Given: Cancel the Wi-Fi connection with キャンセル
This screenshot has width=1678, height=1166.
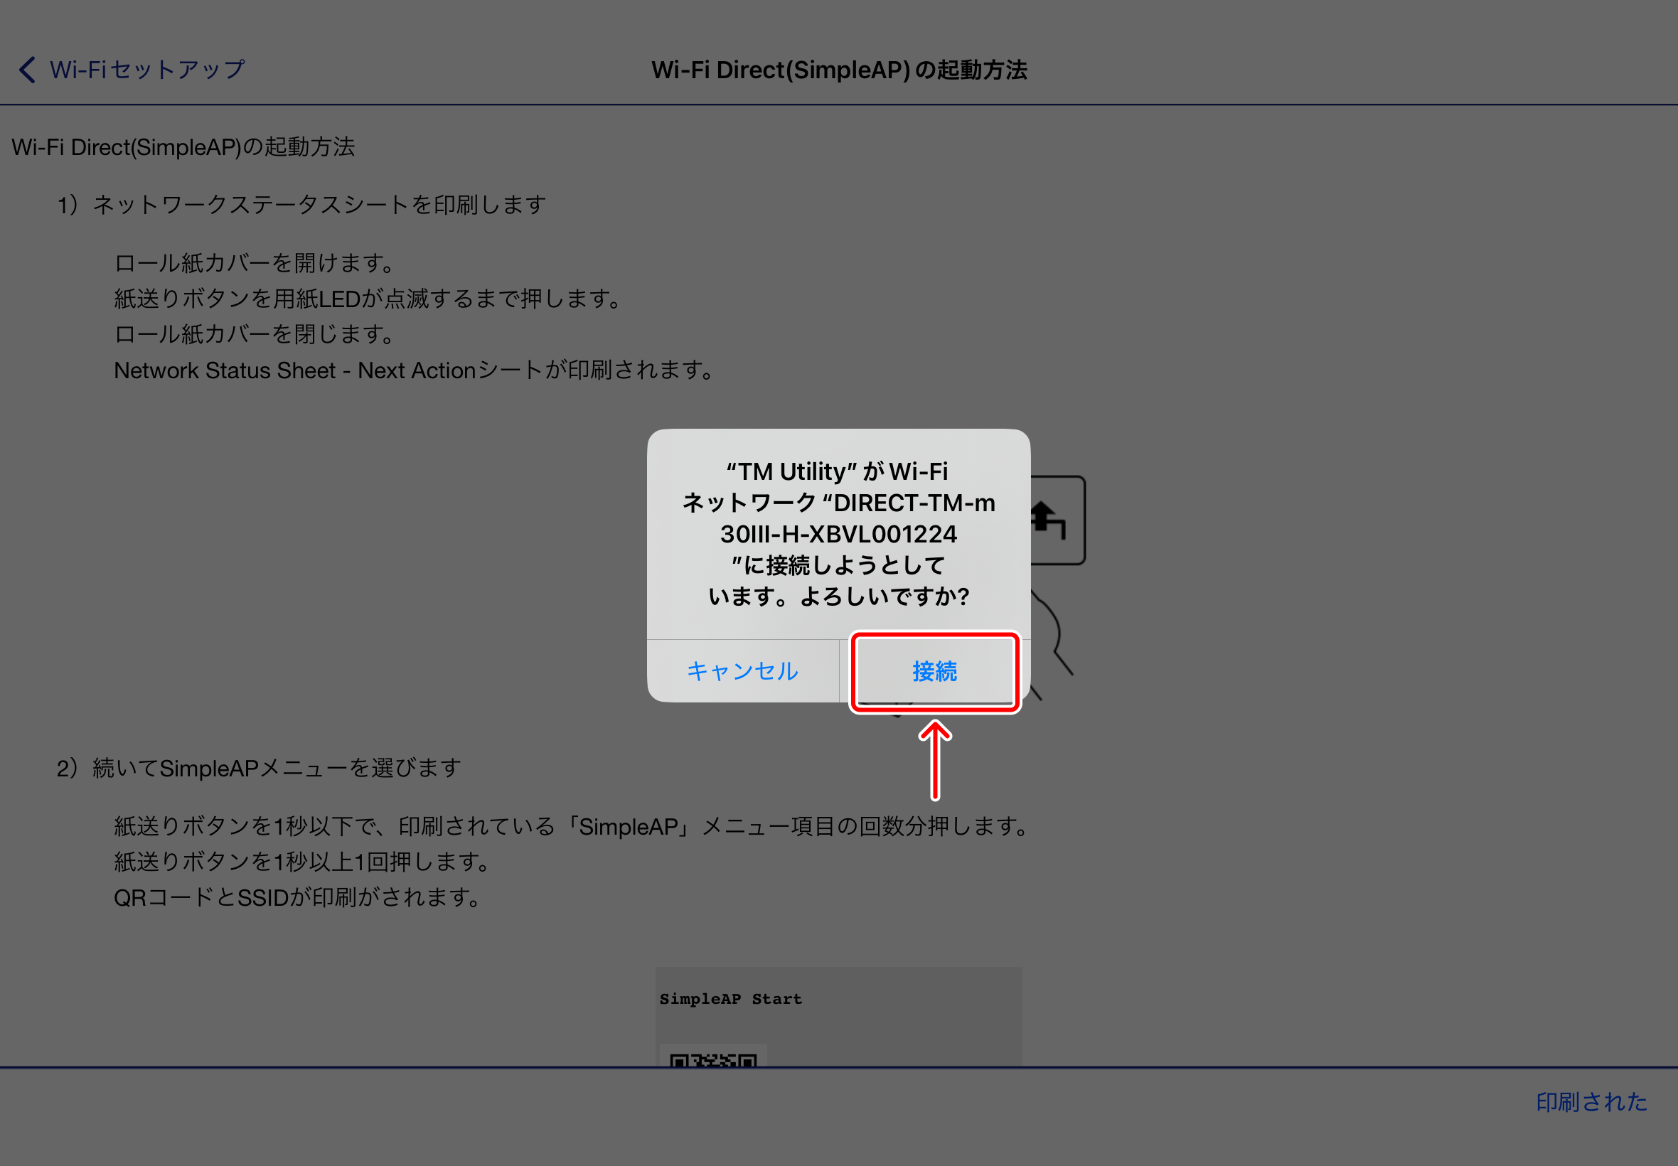Looking at the screenshot, I should tap(742, 671).
